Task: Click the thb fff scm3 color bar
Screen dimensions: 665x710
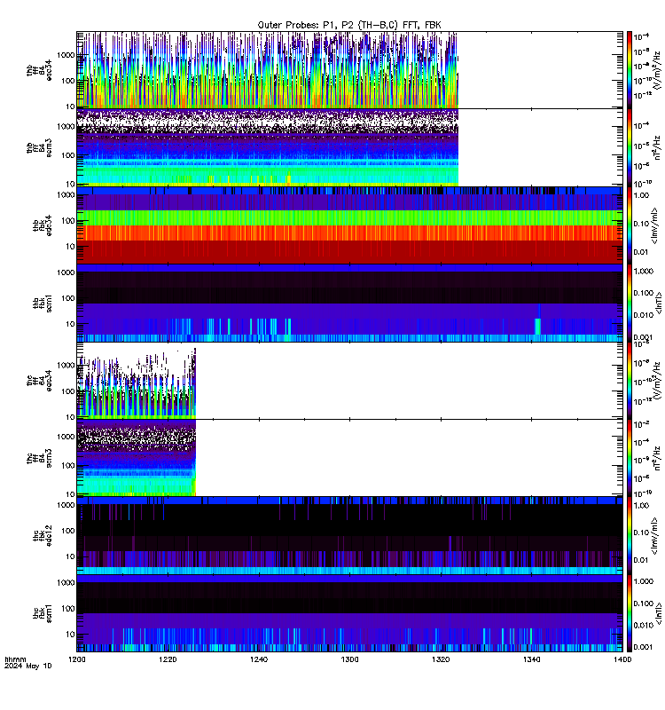Action: [630, 147]
